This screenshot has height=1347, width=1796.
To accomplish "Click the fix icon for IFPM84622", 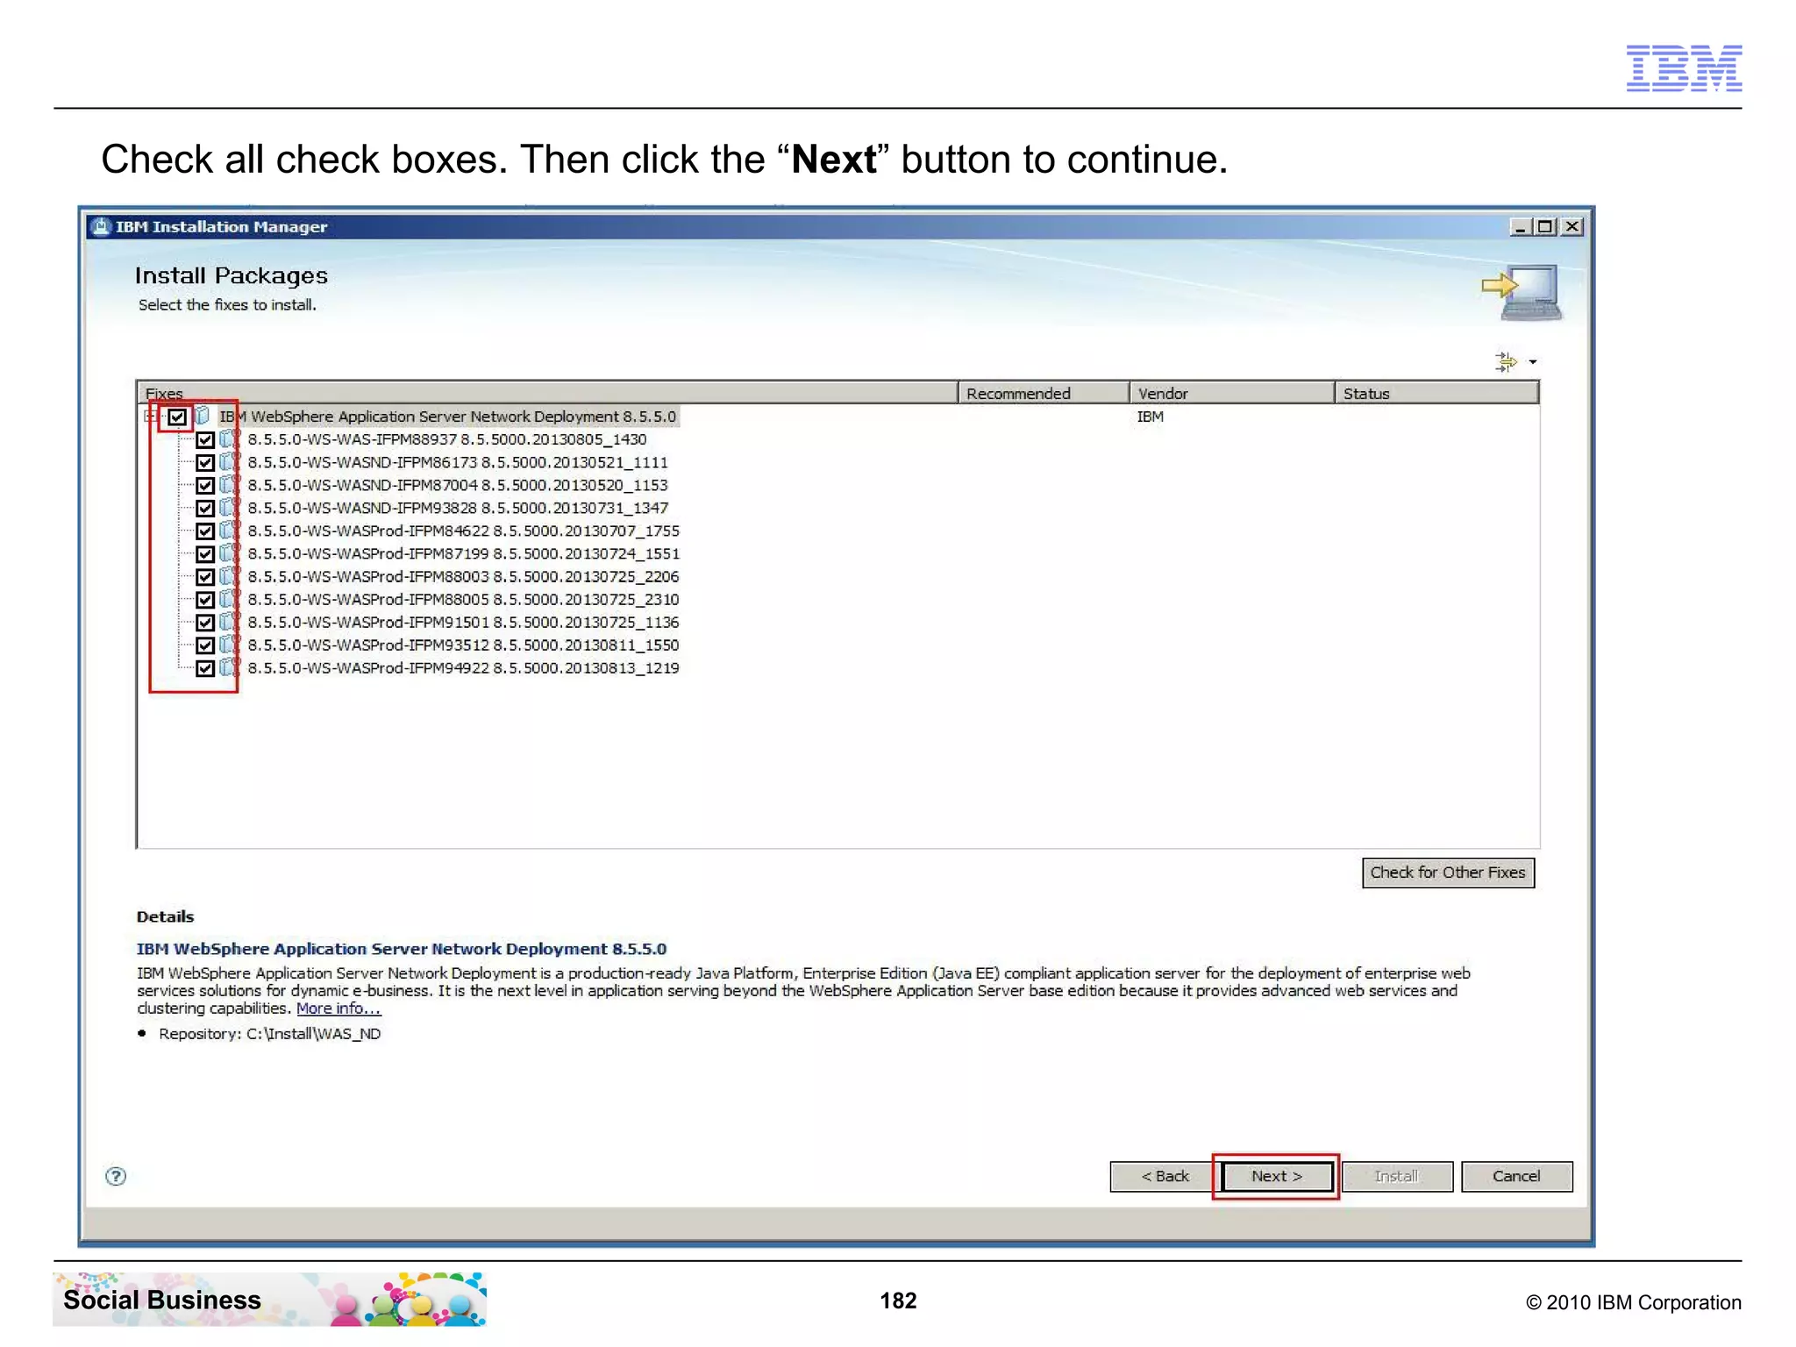I will (x=229, y=530).
